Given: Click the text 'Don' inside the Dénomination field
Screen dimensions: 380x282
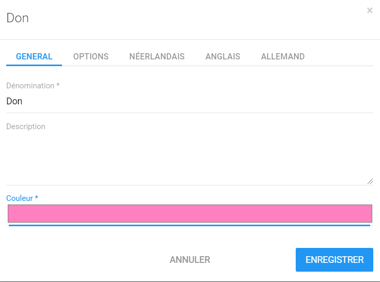Looking at the screenshot, I should click(14, 101).
